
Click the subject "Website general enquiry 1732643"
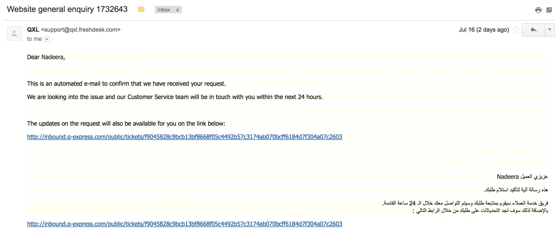[x=67, y=9]
